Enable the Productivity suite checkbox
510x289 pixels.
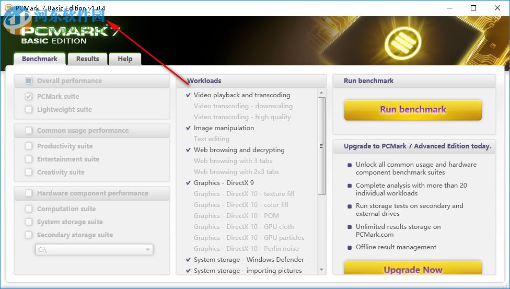(x=29, y=146)
